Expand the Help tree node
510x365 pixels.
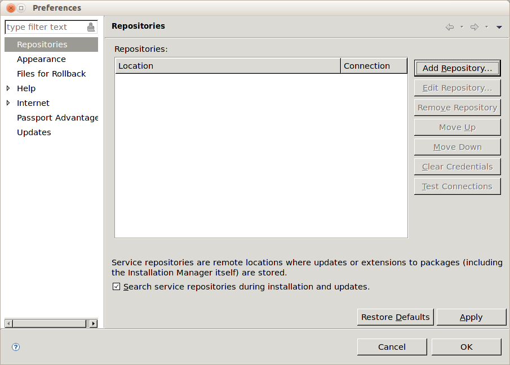8,88
